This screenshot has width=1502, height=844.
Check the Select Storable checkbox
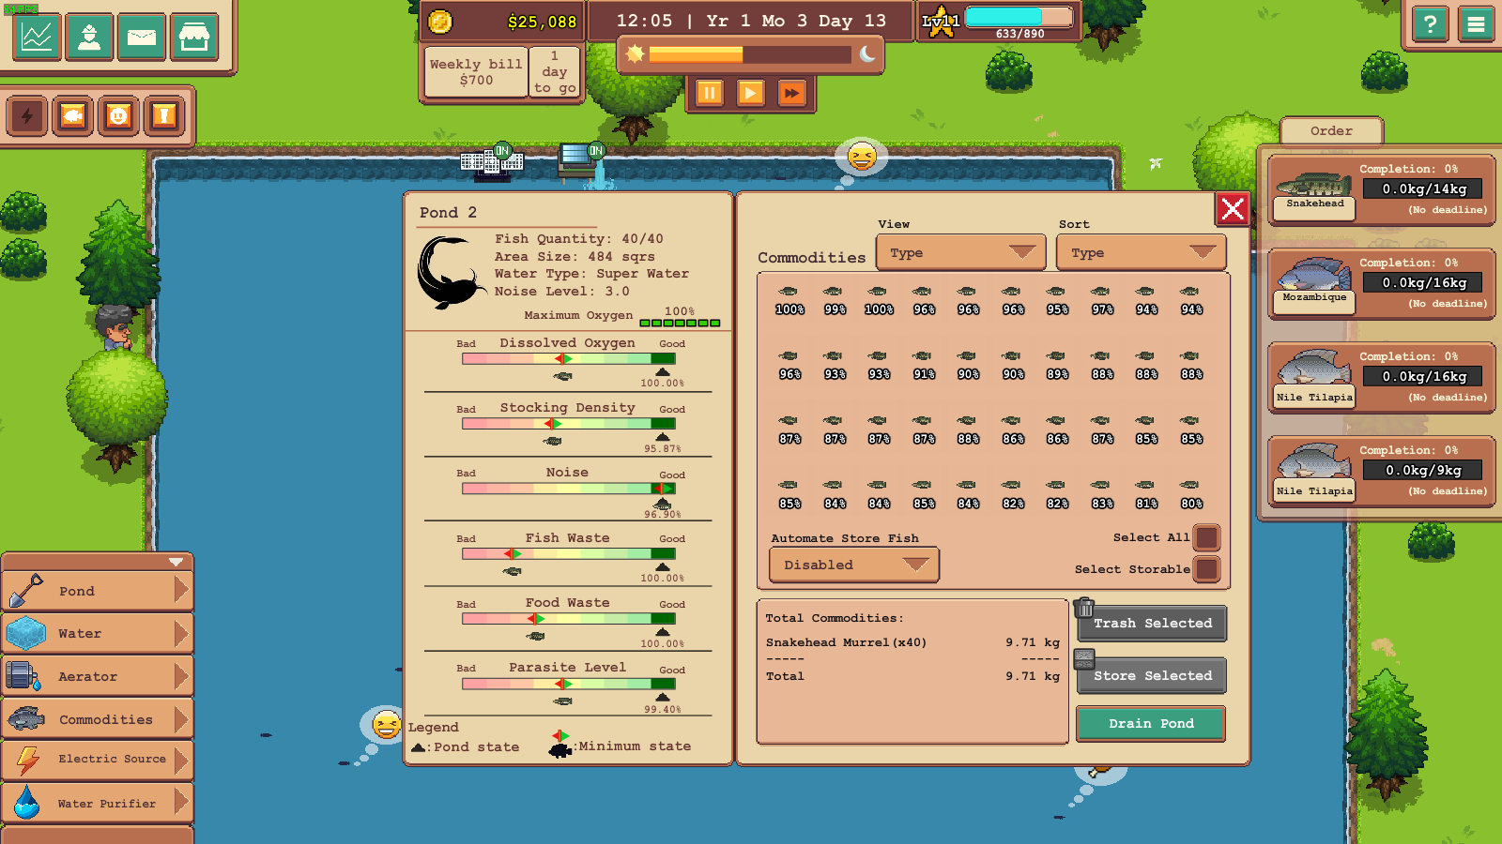click(x=1206, y=568)
